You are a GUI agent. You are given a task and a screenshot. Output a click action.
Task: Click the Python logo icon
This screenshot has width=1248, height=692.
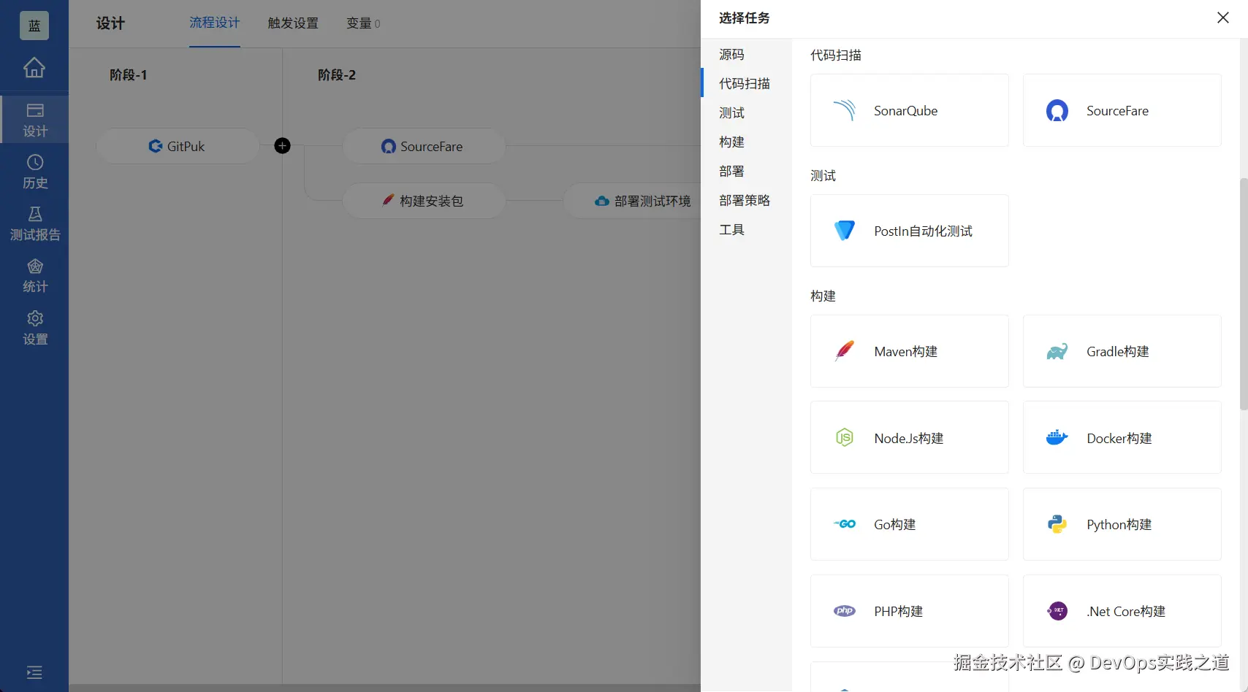(x=1057, y=524)
